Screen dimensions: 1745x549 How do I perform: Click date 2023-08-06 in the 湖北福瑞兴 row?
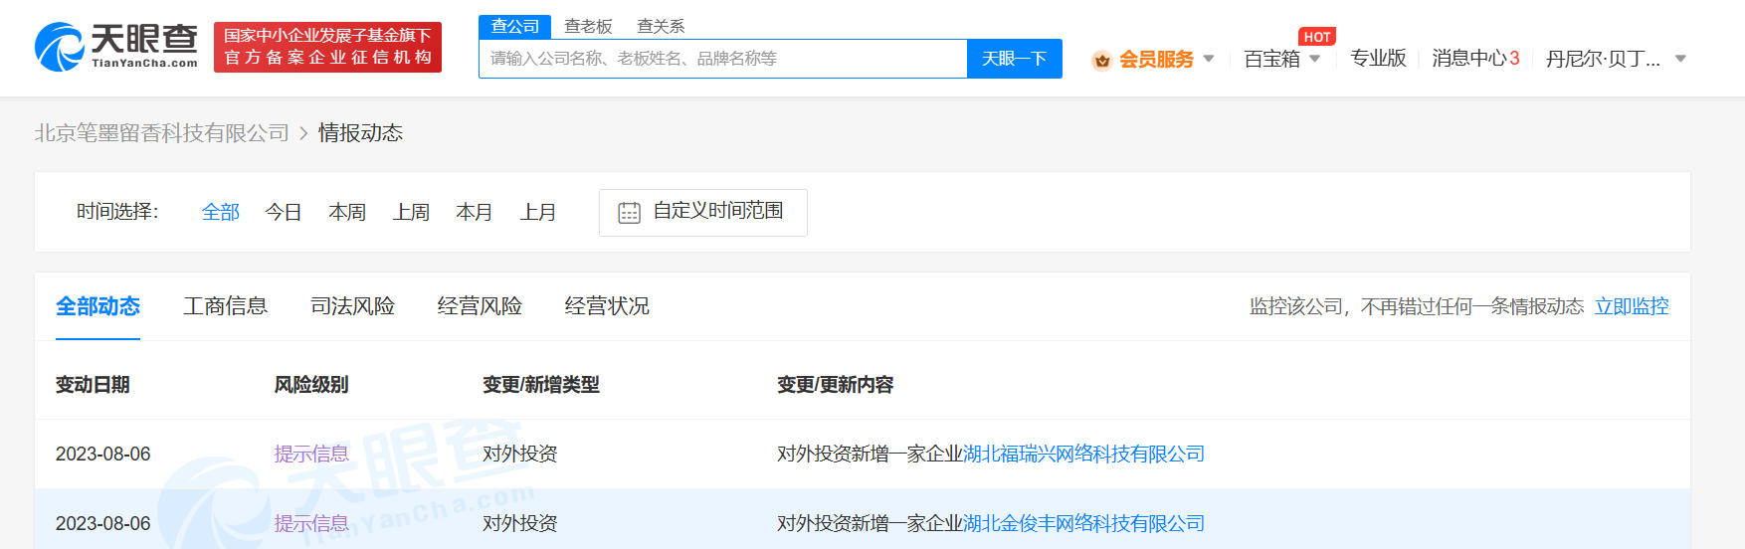pyautogui.click(x=103, y=455)
